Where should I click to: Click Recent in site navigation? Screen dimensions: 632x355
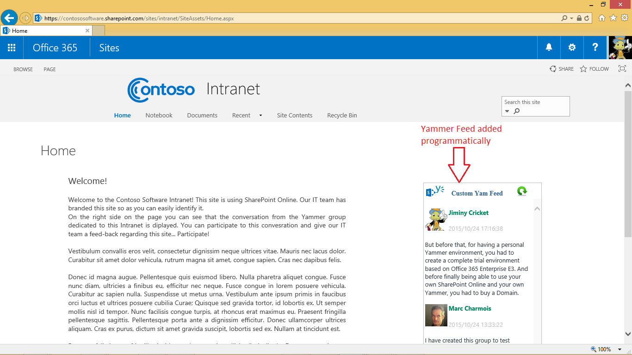click(241, 115)
